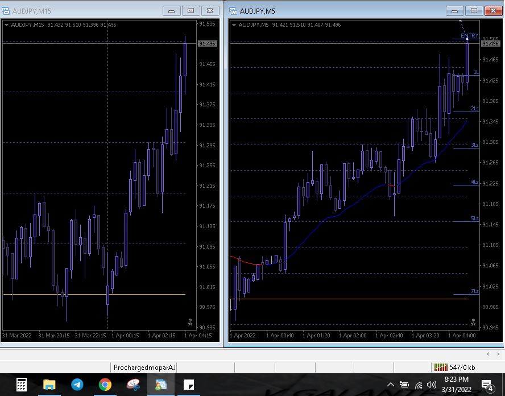Expand the AUDJPY,M15 chart header triangle
Image resolution: width=505 pixels, height=396 pixels.
[x=6, y=24]
